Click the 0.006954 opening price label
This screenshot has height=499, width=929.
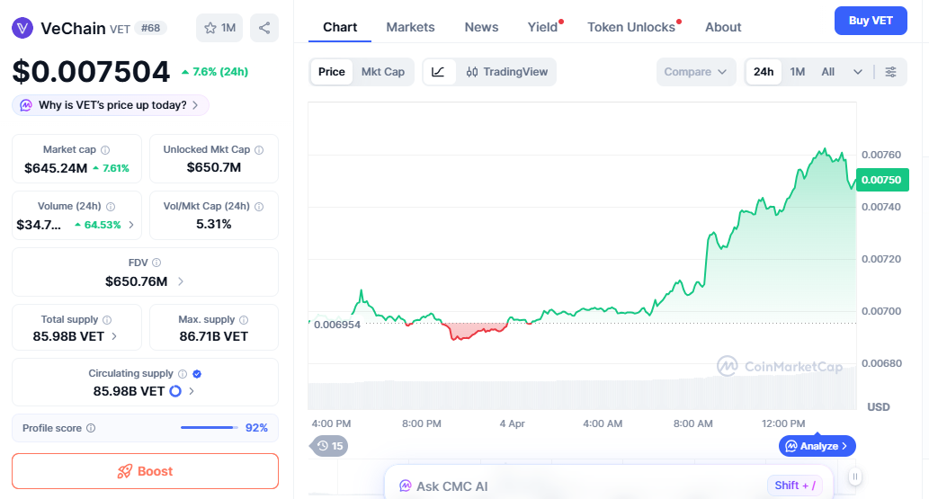[337, 325]
